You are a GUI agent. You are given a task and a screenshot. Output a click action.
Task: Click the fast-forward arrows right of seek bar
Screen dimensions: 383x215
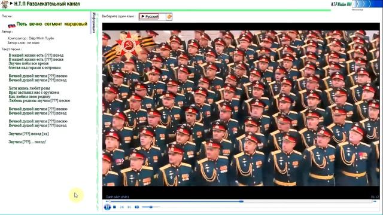pyautogui.click(x=375, y=201)
